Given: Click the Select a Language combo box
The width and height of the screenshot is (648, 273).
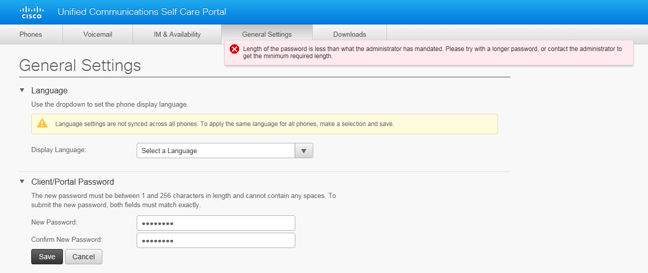Looking at the screenshot, I should point(225,151).
